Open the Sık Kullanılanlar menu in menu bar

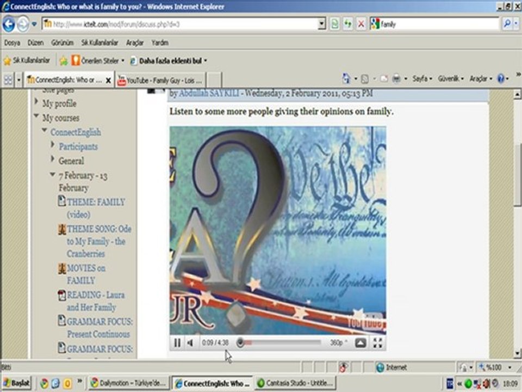(100, 42)
